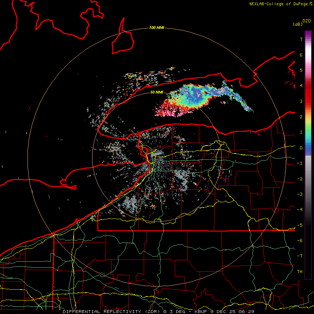Click the "7" value on the dB scale

coord(301,39)
